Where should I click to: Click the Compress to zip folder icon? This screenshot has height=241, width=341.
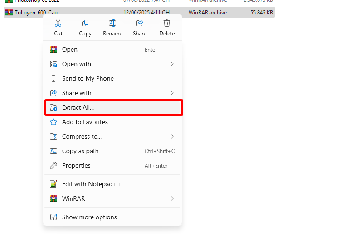[x=54, y=136]
